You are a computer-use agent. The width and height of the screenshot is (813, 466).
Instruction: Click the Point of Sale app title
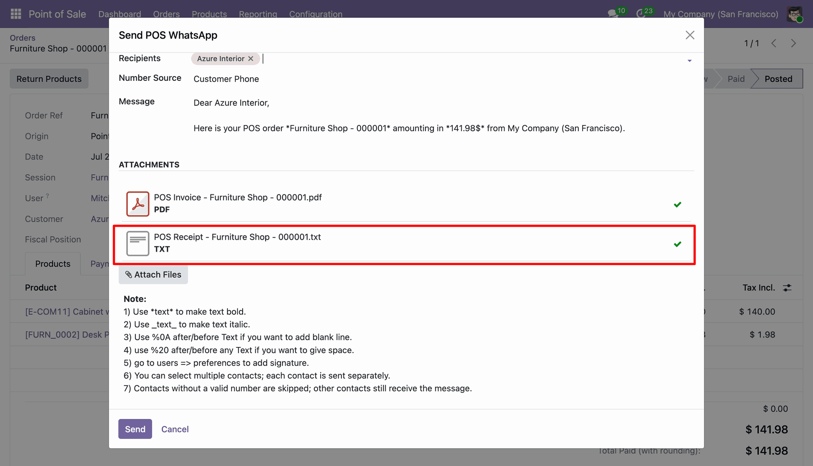pos(57,14)
